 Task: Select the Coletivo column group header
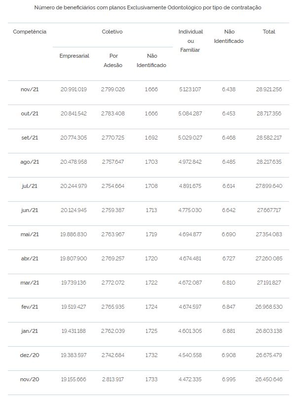coord(112,32)
